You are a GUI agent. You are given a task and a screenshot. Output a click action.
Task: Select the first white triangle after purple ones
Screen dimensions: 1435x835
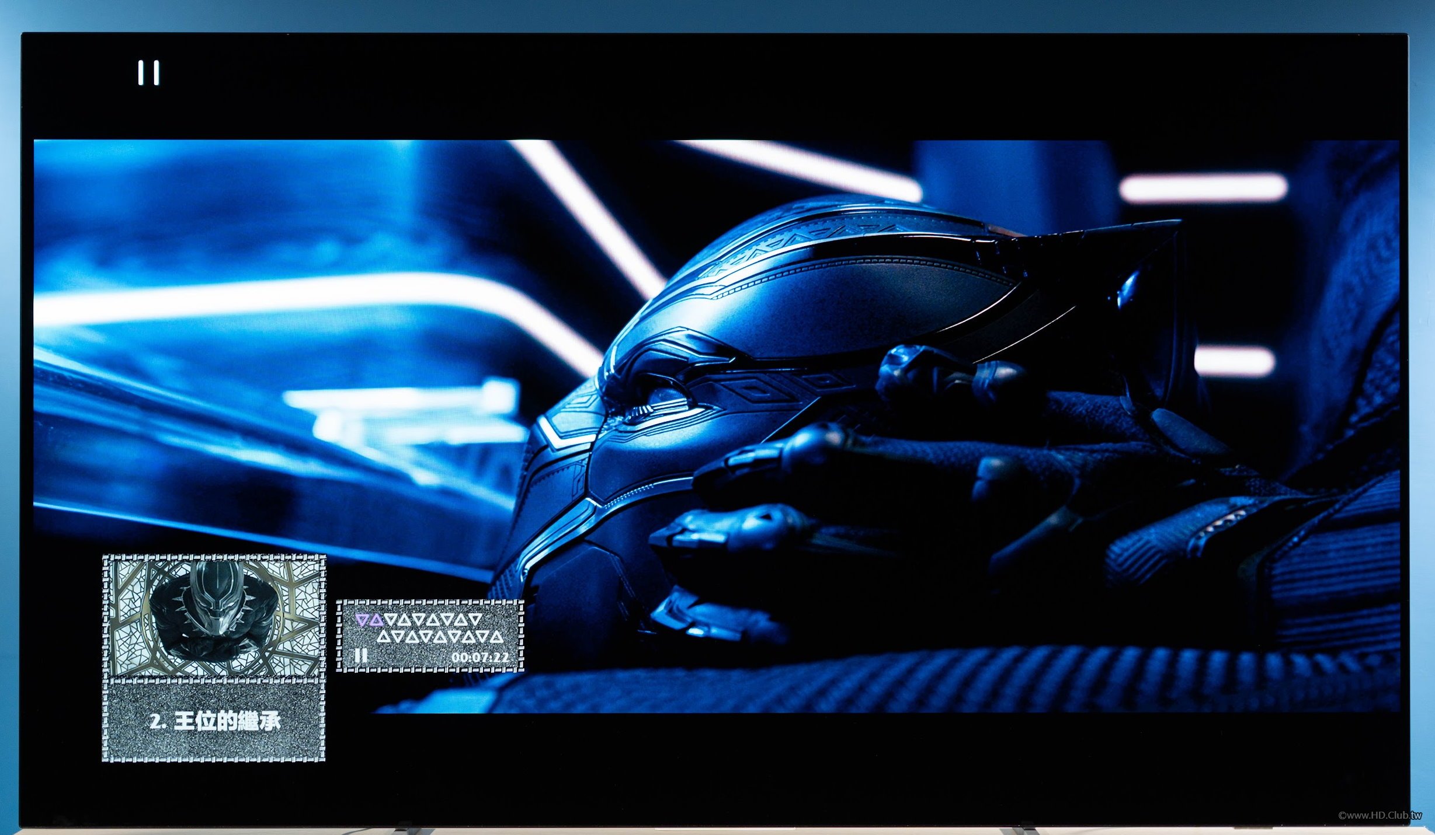(390, 620)
